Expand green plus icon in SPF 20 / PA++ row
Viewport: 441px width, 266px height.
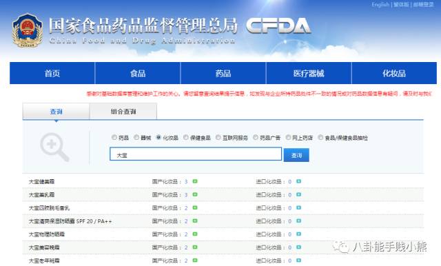195,221
